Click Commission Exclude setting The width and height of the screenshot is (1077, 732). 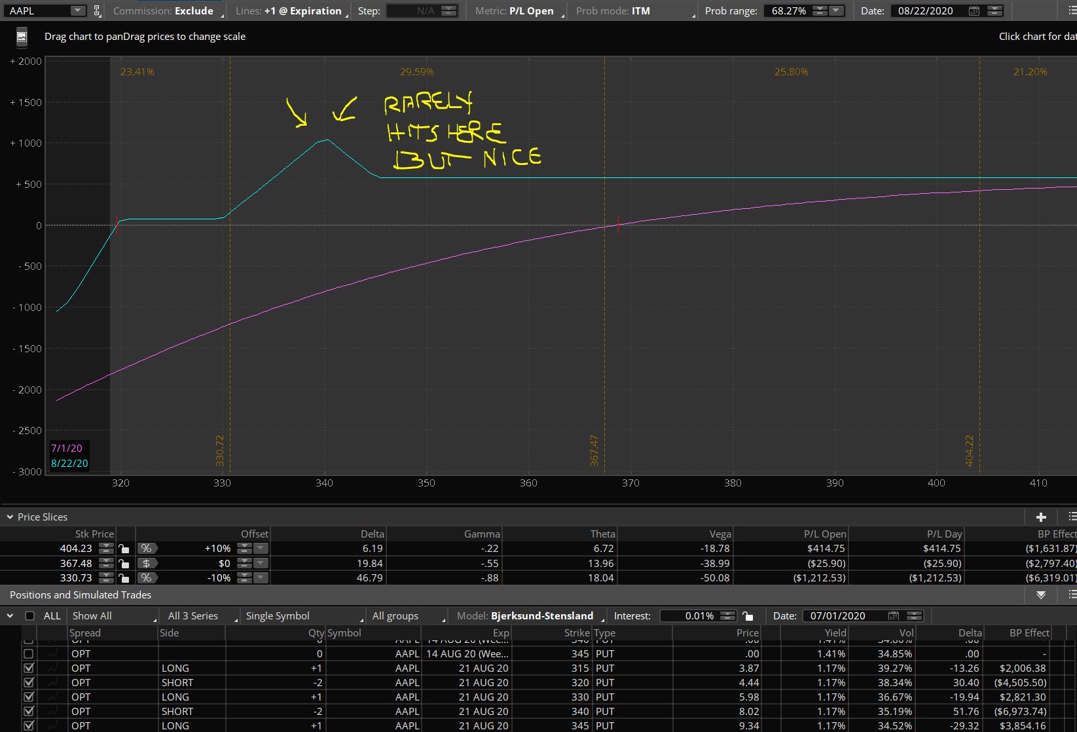pyautogui.click(x=164, y=11)
